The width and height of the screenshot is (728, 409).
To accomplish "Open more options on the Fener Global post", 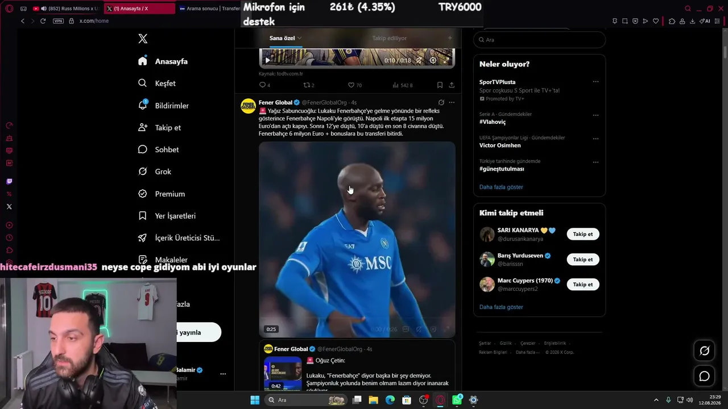I will (x=452, y=103).
